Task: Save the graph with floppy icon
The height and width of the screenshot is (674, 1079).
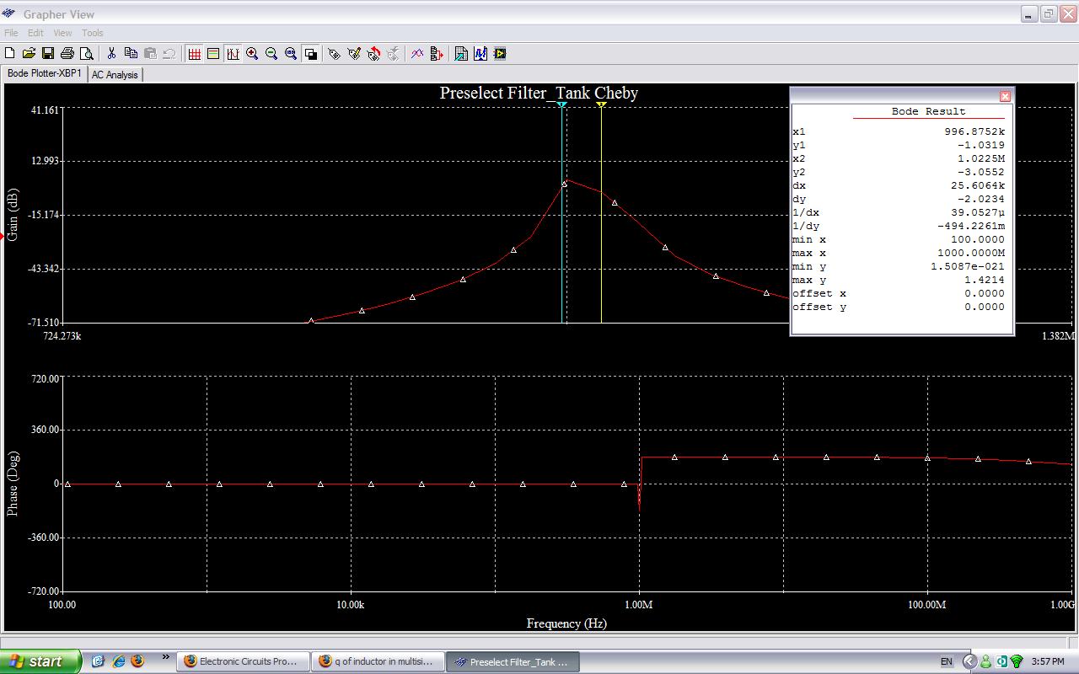Action: tap(48, 54)
